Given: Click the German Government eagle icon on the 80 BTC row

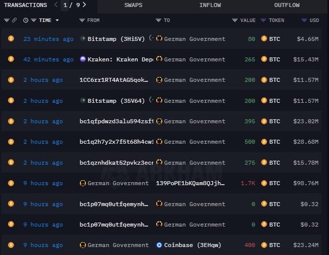Looking at the screenshot, I should tap(159, 38).
